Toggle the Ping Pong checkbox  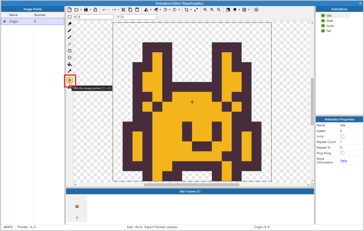[343, 153]
